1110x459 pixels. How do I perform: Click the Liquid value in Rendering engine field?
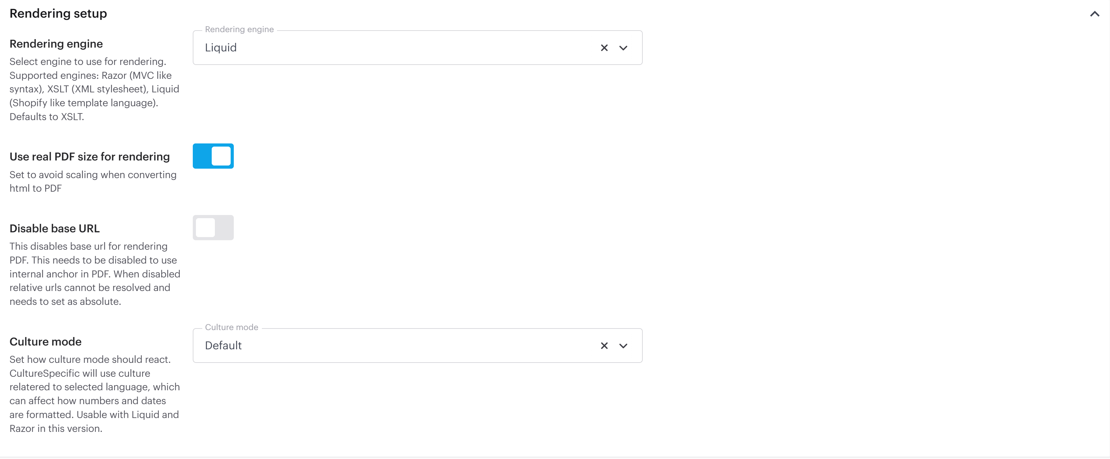pos(221,48)
